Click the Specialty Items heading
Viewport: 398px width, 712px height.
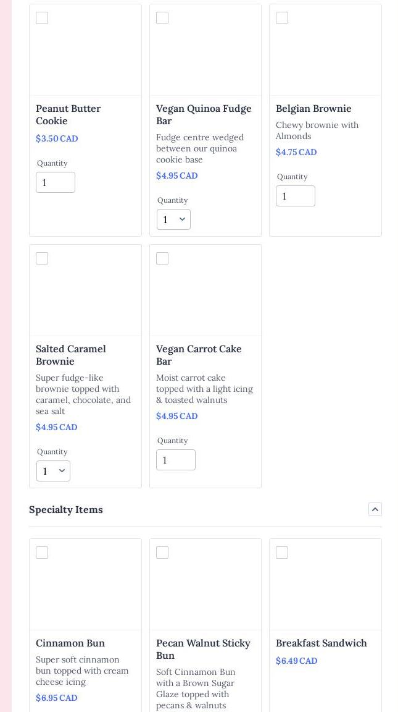[66, 509]
